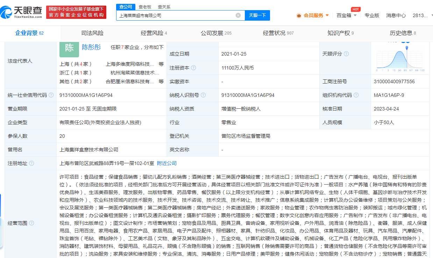
Task: Open 专业版 link
Action: 372,15
